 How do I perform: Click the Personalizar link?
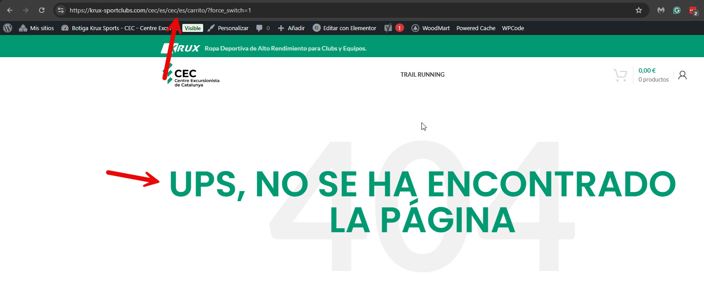pyautogui.click(x=228, y=28)
